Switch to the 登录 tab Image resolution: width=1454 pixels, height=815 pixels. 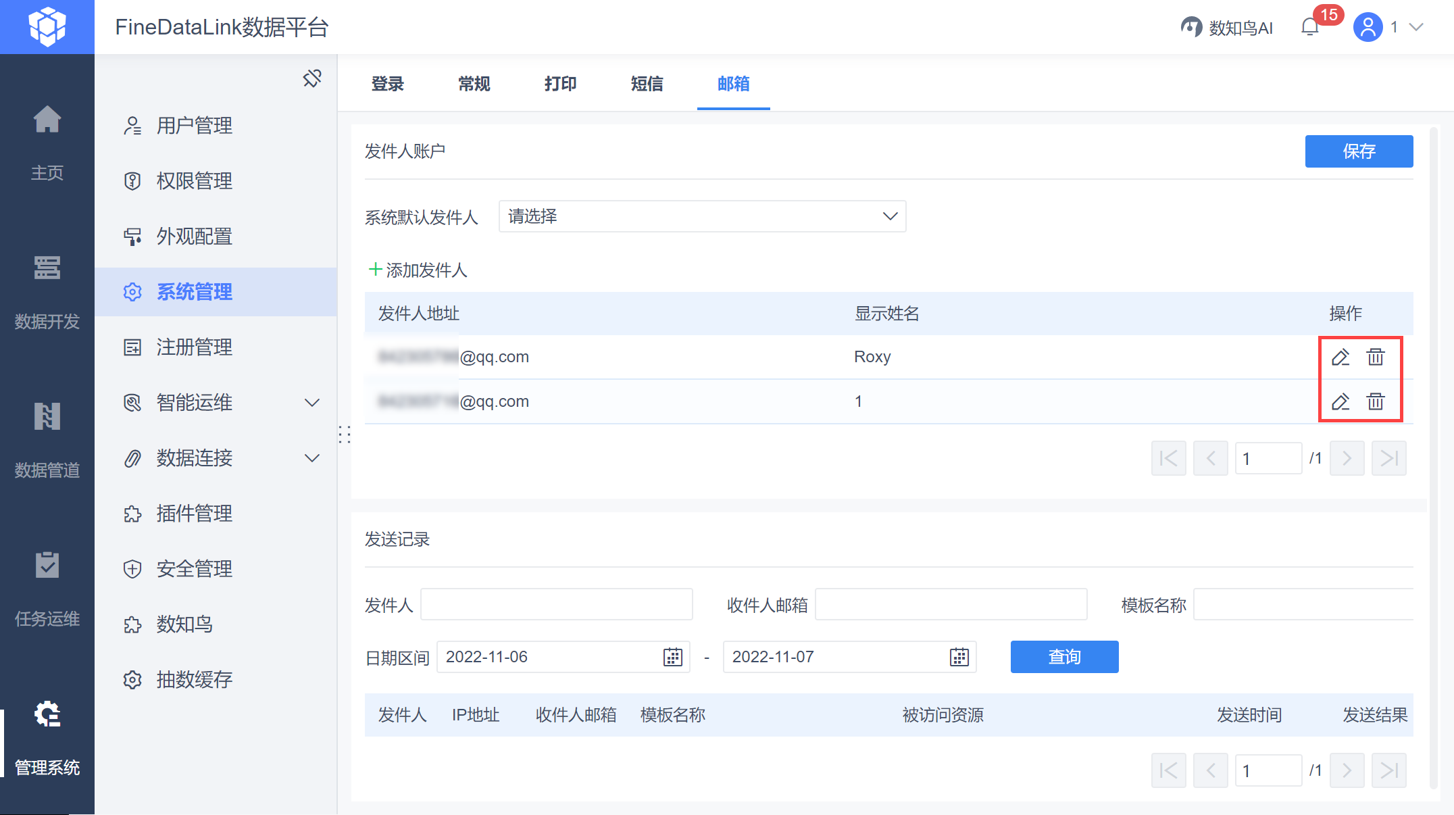[387, 84]
